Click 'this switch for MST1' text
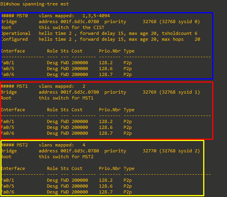This screenshot has height=197, width=227. point(66,98)
